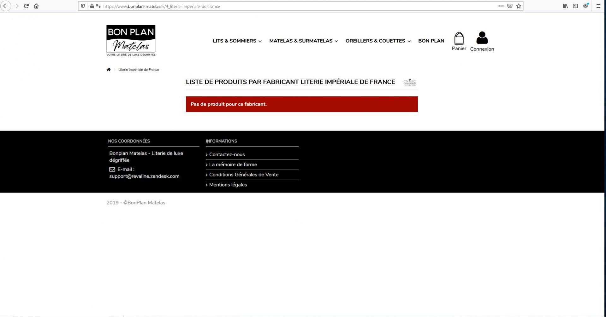Screen dimensions: 606x317
Task: Open the Mentions légales link
Action: pos(228,185)
